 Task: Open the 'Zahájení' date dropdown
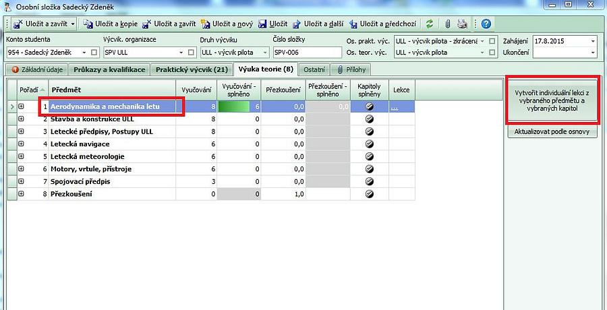pyautogui.click(x=593, y=41)
